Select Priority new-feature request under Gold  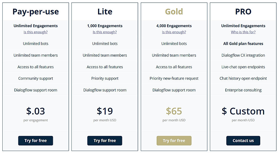(x=174, y=78)
